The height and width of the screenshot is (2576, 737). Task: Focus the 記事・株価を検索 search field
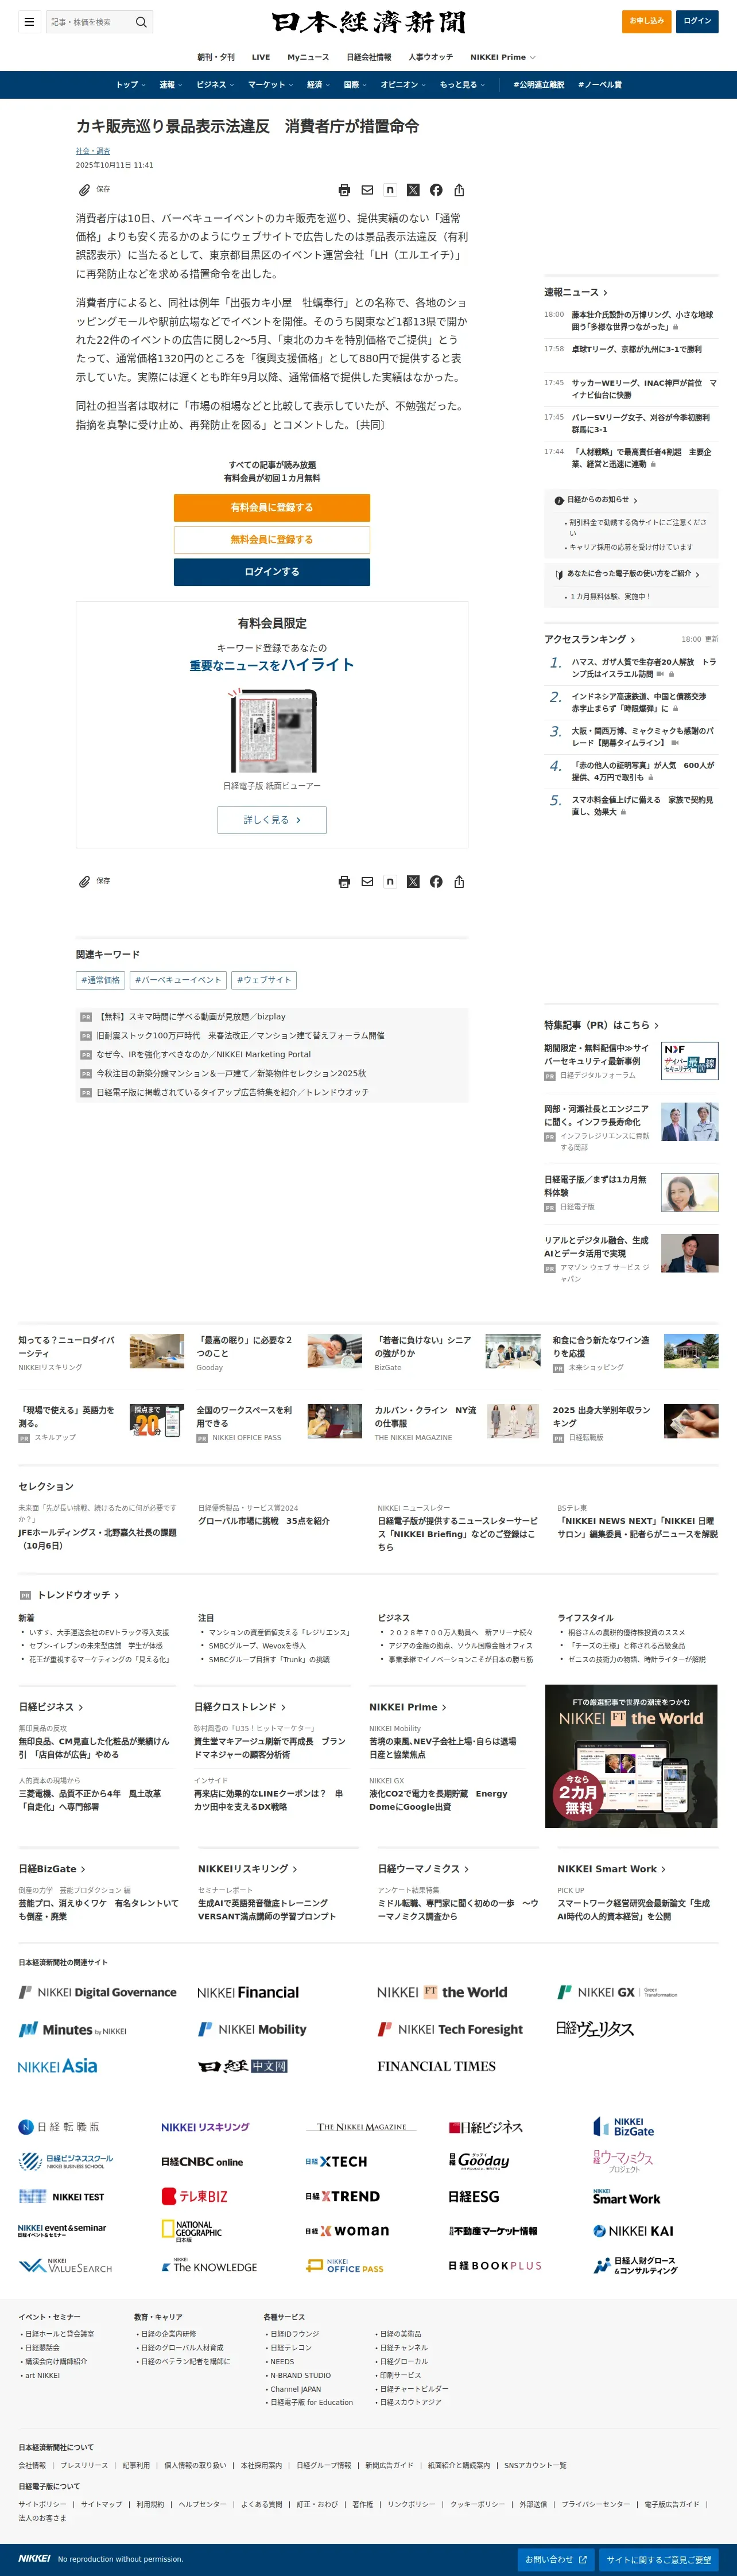(x=89, y=21)
